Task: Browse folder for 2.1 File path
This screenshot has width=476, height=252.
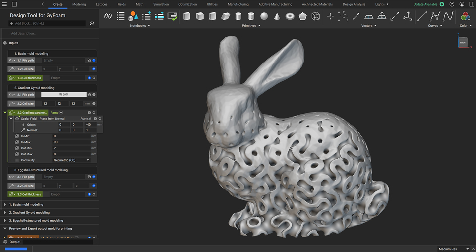Action: tap(89, 95)
